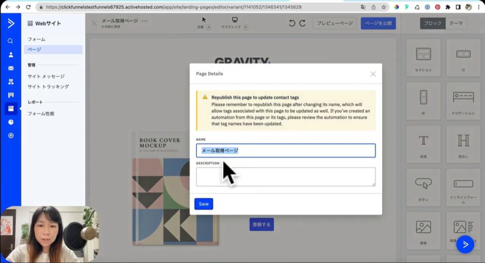Bookmark page with the star icon

383,8
